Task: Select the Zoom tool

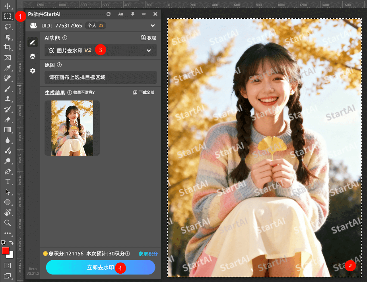Action: click(x=7, y=223)
